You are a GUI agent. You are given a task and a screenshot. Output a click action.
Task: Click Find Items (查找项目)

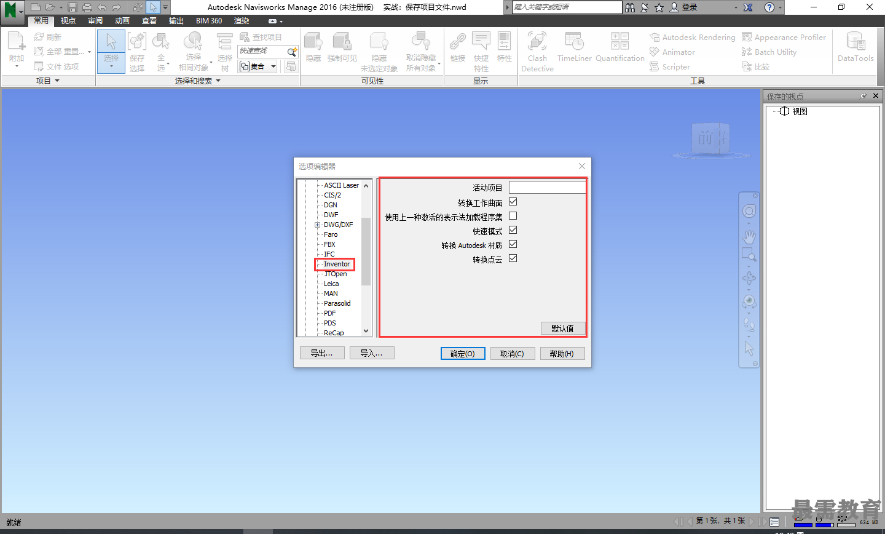[261, 38]
